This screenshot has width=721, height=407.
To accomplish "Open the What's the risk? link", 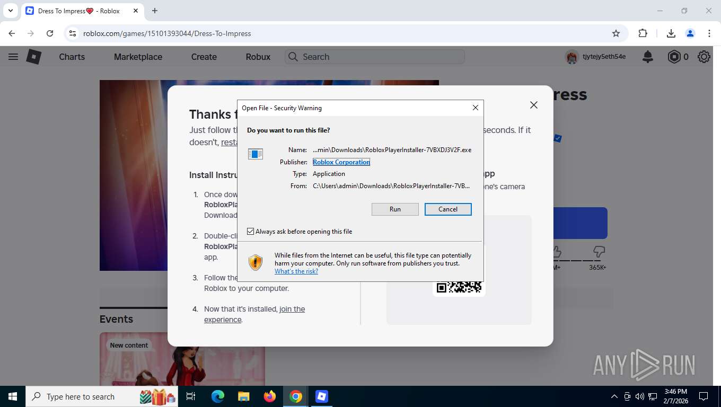I will point(296,271).
